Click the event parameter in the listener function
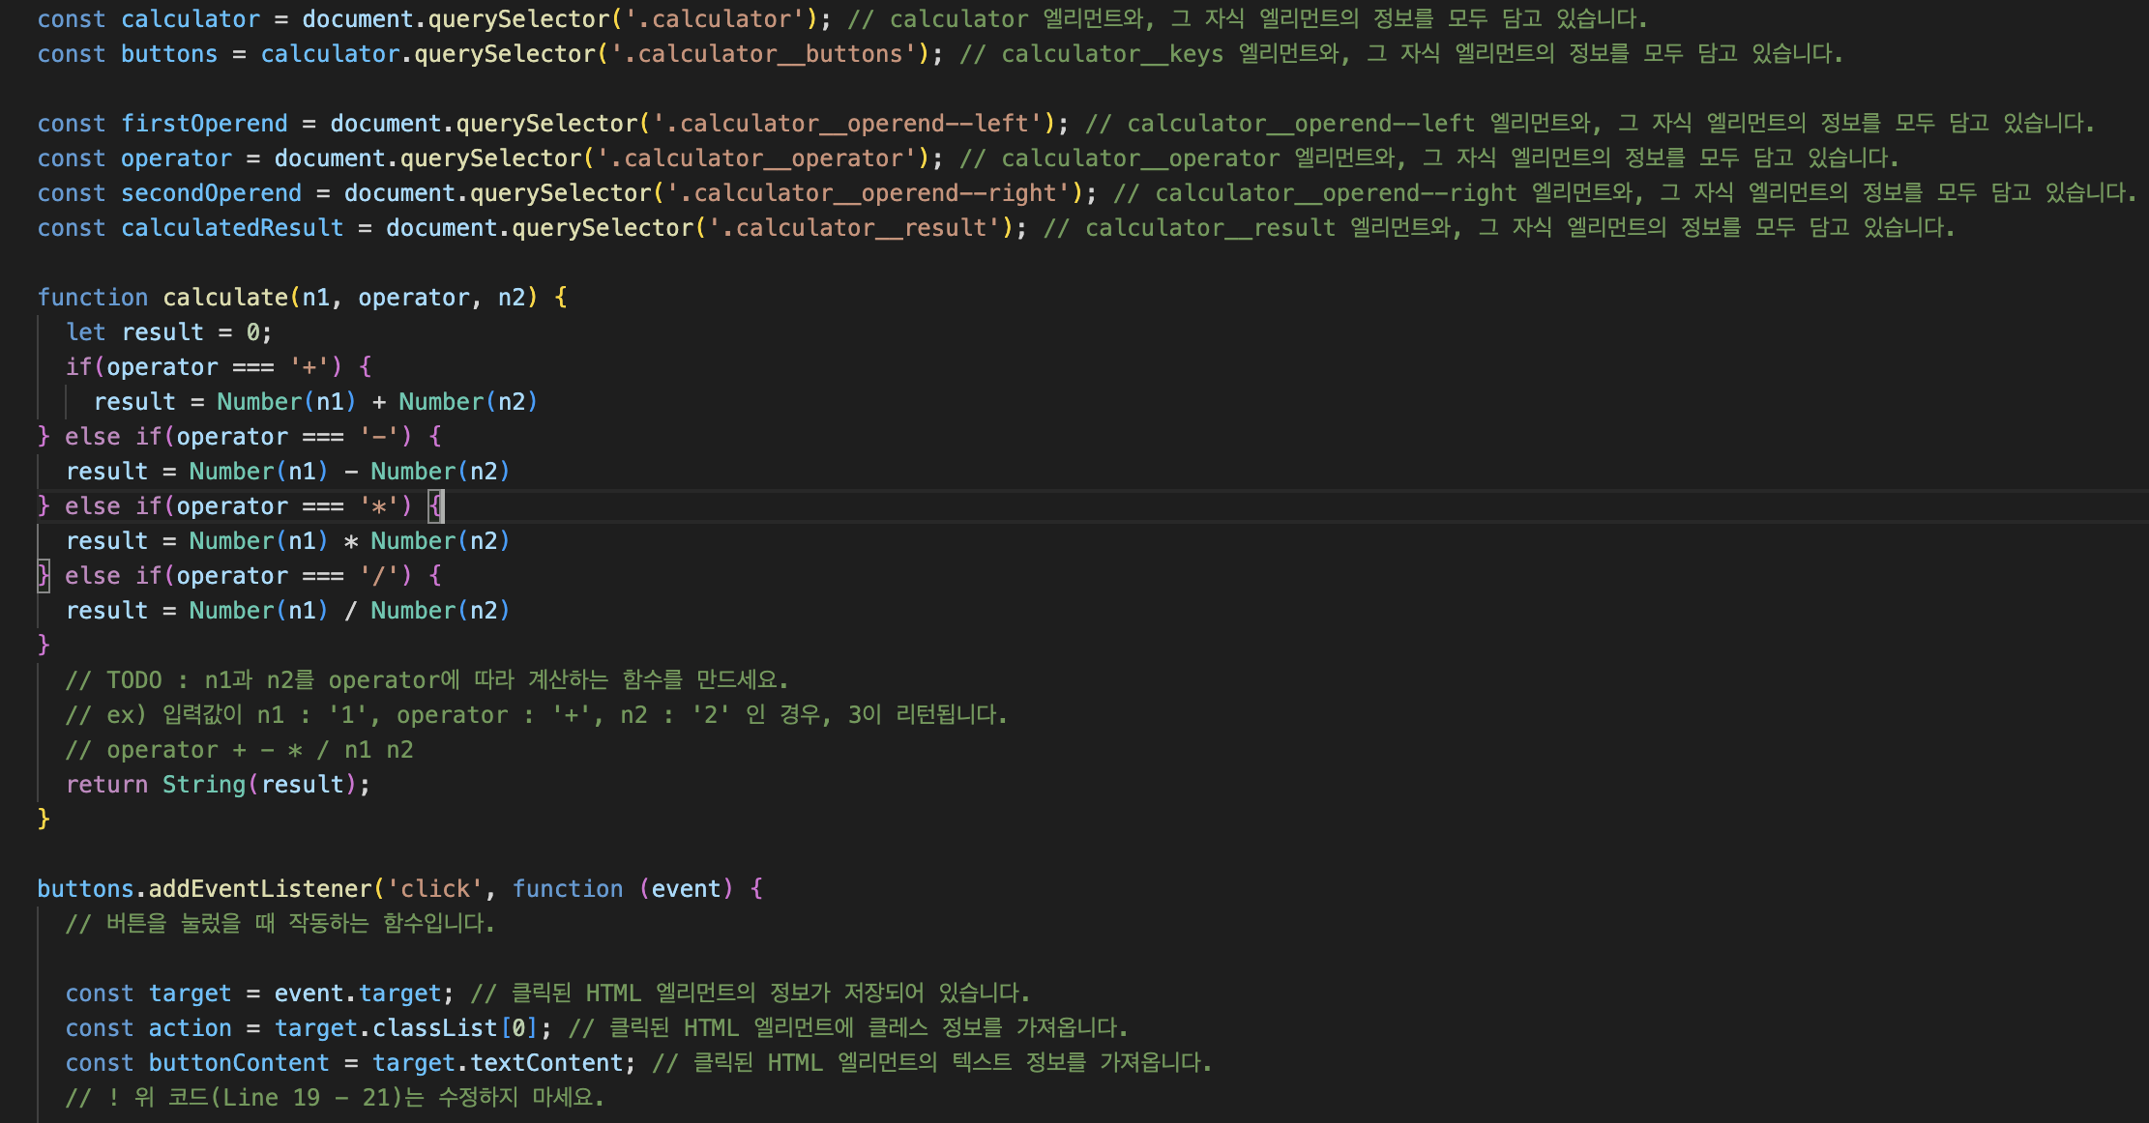This screenshot has height=1123, width=2149. tap(686, 888)
